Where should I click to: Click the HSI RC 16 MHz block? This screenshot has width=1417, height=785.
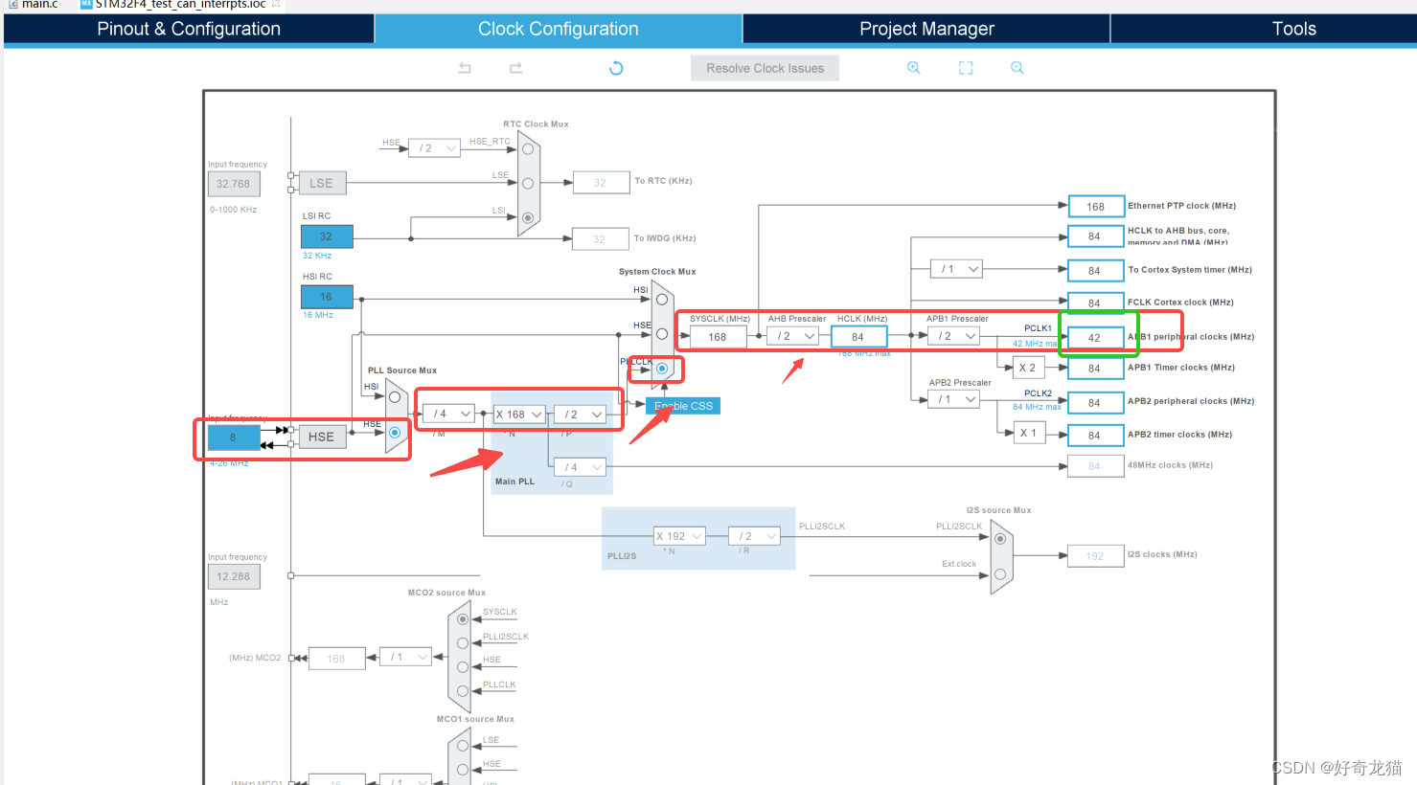click(x=327, y=297)
